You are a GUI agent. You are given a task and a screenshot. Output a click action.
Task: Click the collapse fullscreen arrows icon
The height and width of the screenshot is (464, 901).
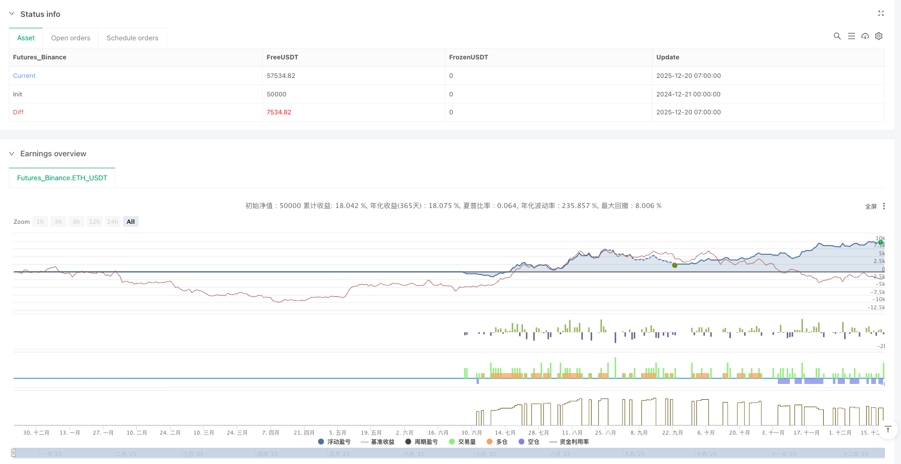tap(881, 14)
